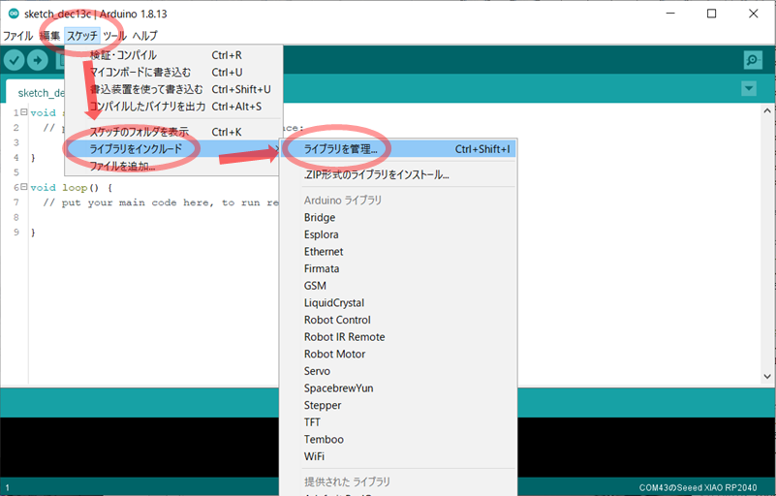
Task: Include the Ethernet library
Action: pyautogui.click(x=398, y=252)
